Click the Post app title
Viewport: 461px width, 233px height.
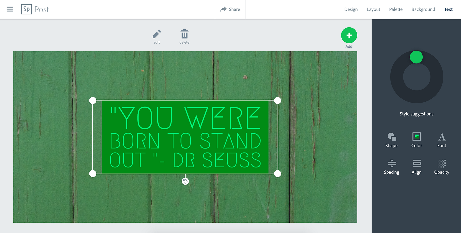[x=42, y=9]
